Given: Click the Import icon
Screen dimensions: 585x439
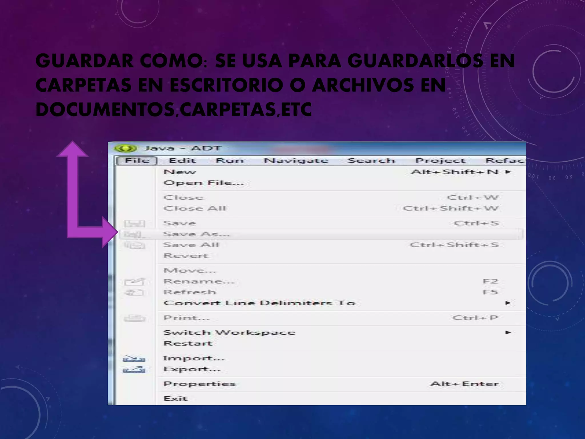Looking at the screenshot, I should 134,358.
